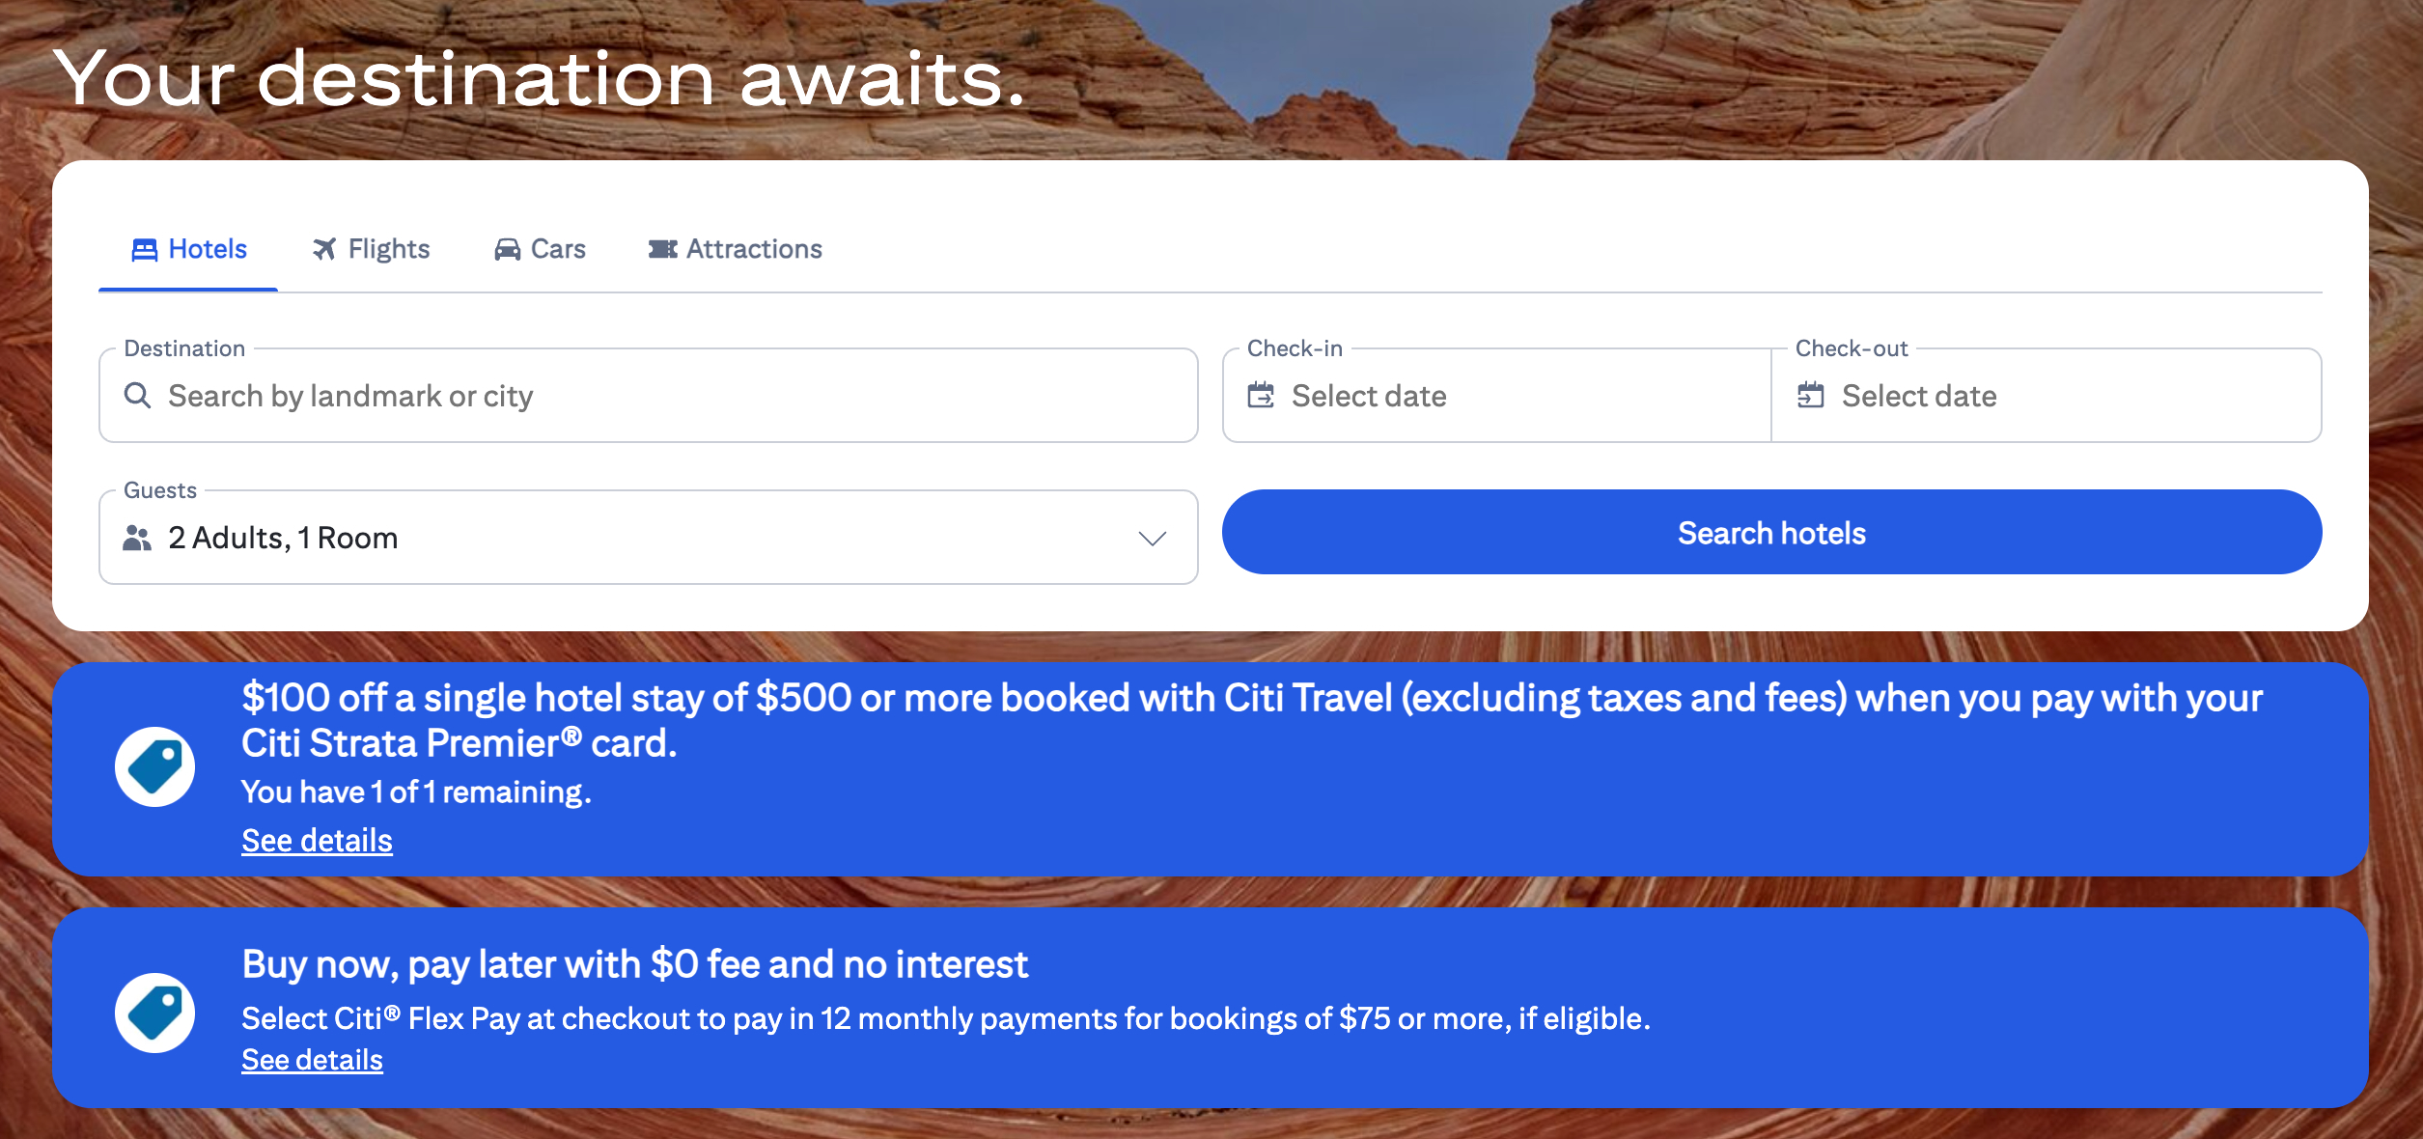Screen dimensions: 2423x1139
Task: Click the tag icon on the $100 off banner
Action: 154,766
